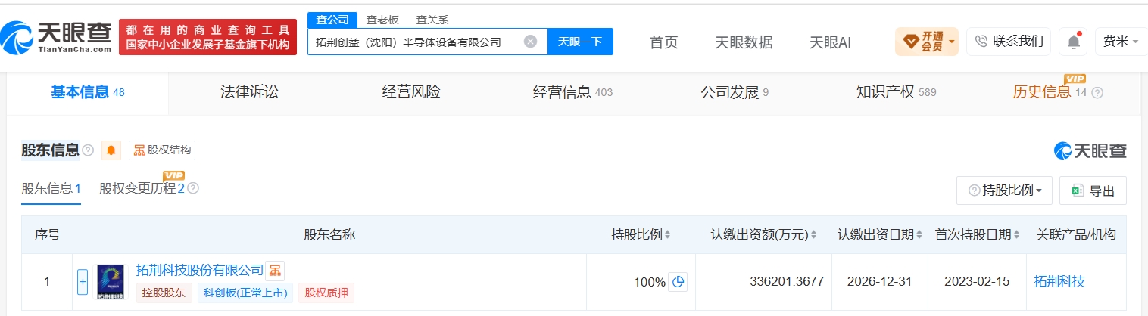The height and width of the screenshot is (316, 1148).
Task: Click the 联系我们 button
Action: [x=1009, y=42]
